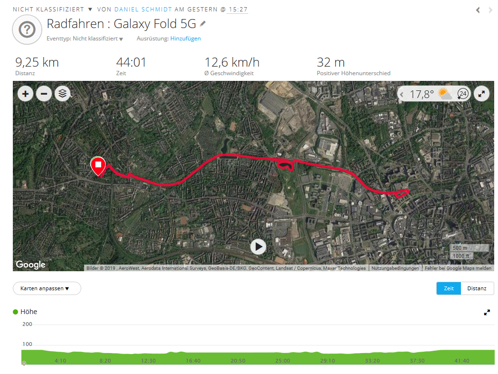Screen dimensions: 498x374
Task: Click Hinzufügen to add equipment
Action: (185, 39)
